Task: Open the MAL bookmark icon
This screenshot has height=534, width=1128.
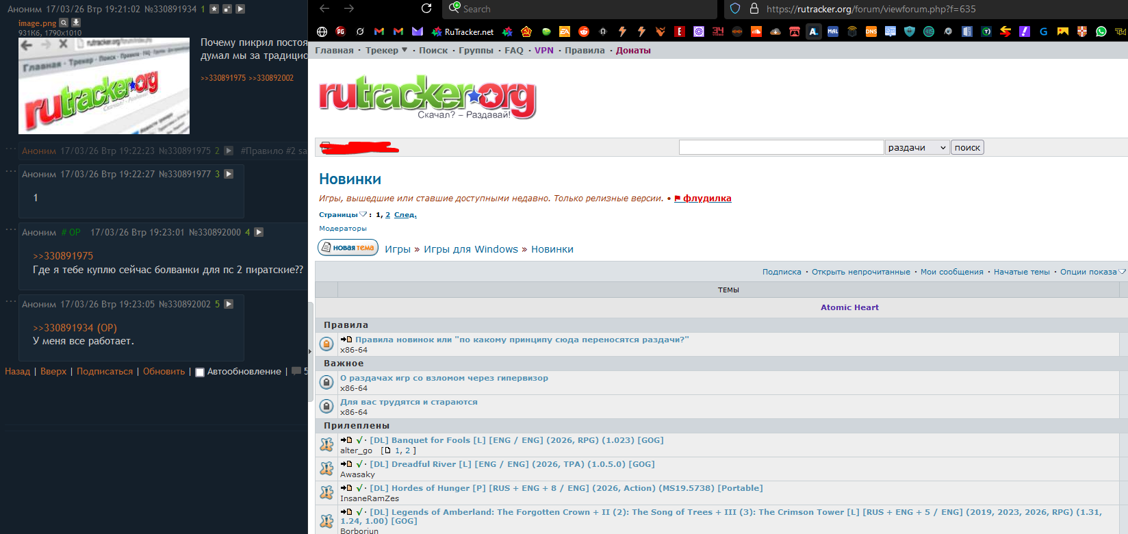Action: pos(833,31)
